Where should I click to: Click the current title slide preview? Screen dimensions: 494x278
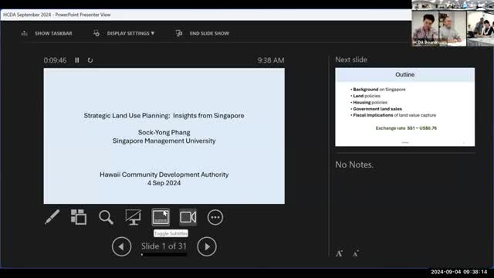click(x=164, y=136)
